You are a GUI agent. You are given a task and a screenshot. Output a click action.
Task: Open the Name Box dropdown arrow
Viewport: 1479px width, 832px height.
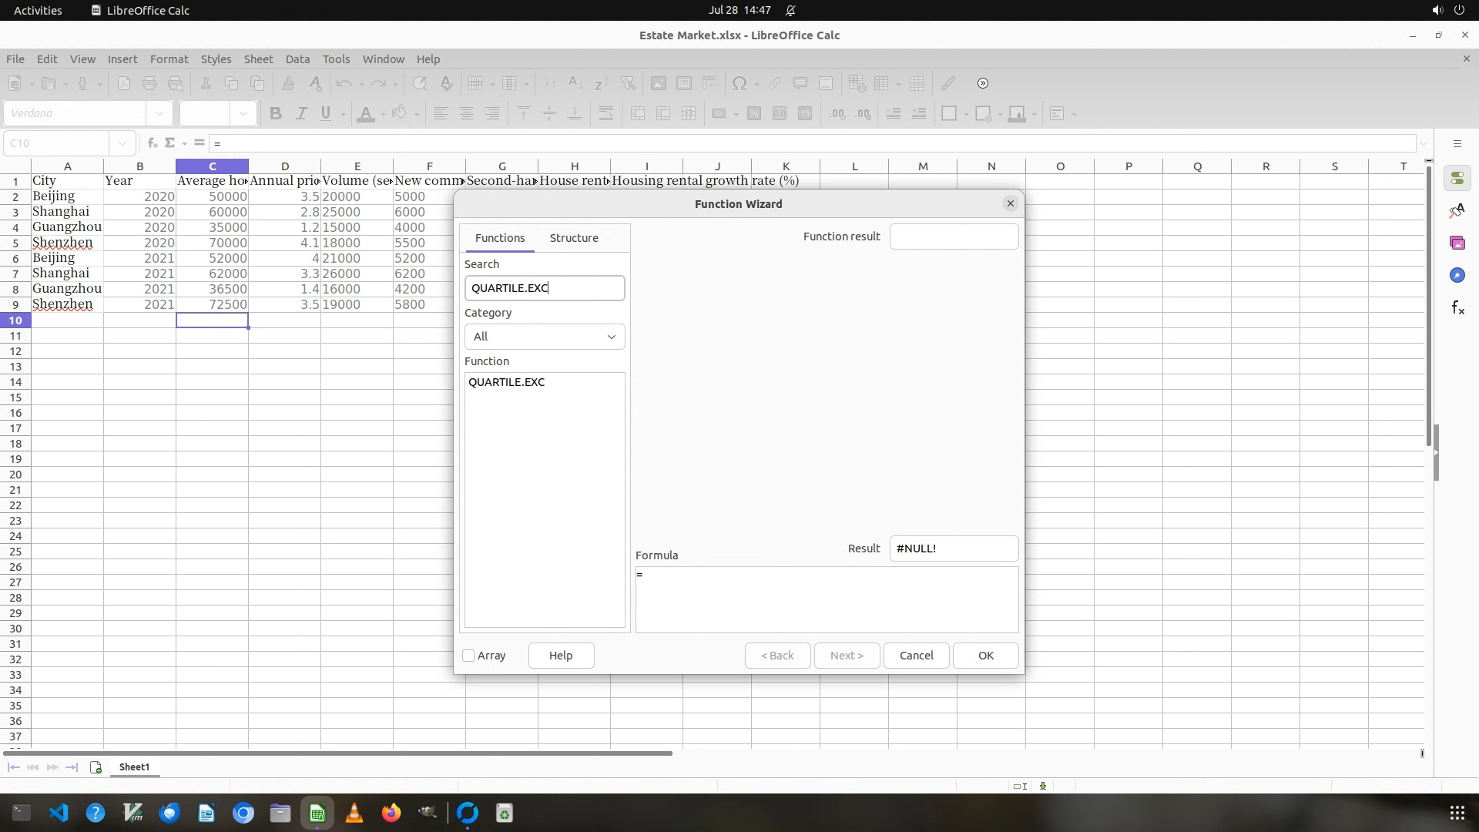click(x=122, y=143)
